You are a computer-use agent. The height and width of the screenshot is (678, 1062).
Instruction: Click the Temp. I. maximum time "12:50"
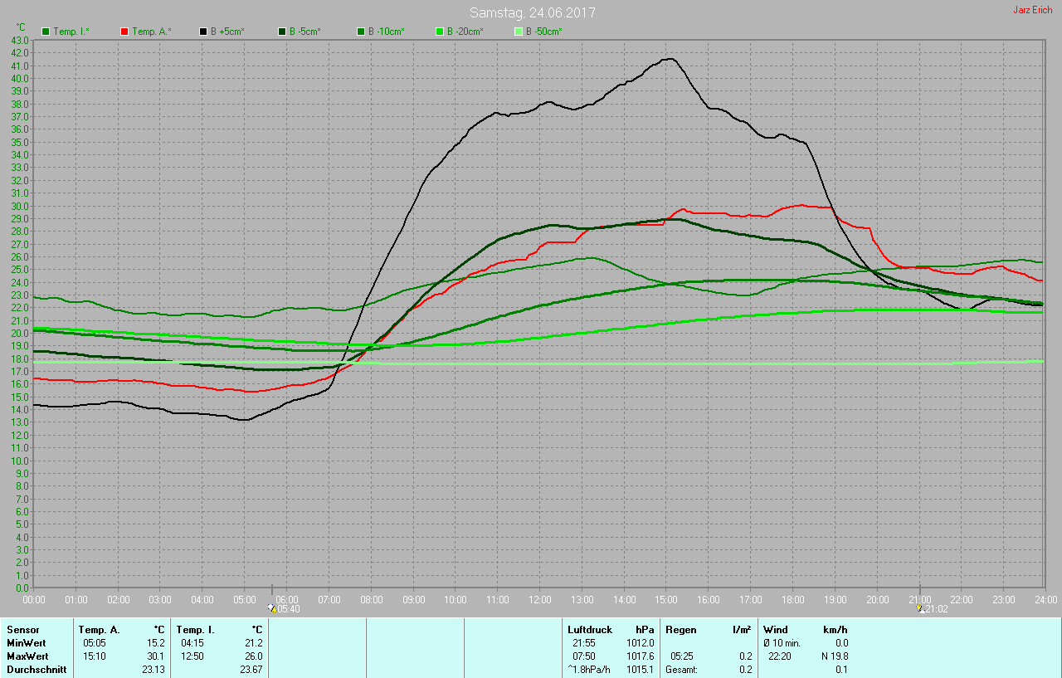(x=192, y=656)
